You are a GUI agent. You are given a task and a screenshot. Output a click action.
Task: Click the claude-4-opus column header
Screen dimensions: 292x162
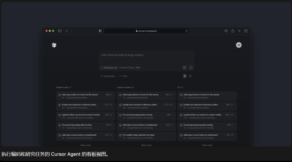click(x=64, y=87)
